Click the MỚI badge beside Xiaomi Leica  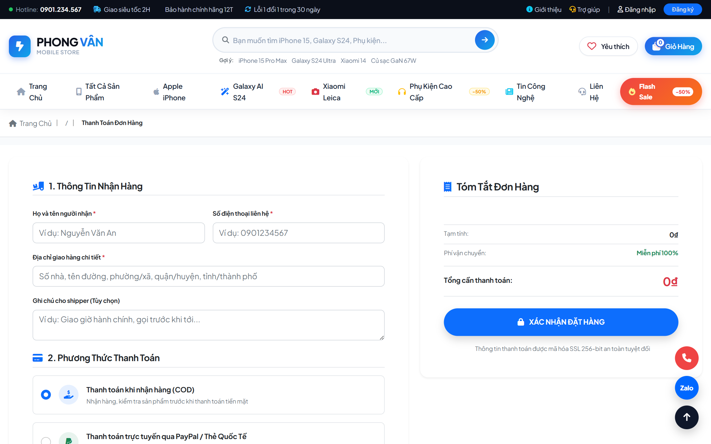tap(374, 92)
